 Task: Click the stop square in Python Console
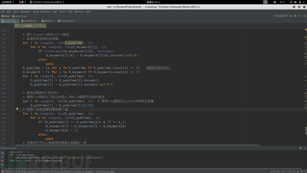(2, 157)
